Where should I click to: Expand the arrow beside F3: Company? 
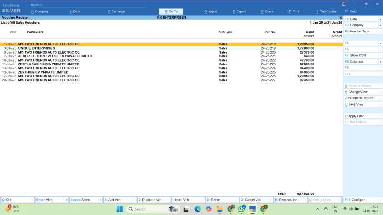[380, 25]
